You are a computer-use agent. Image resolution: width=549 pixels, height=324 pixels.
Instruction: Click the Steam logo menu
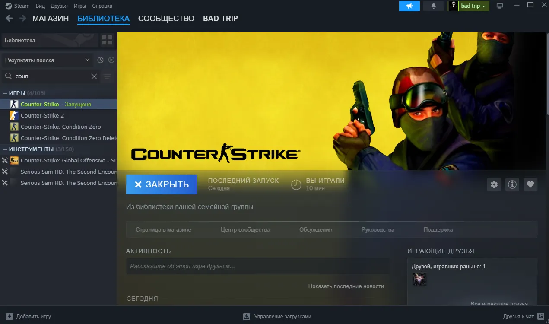coord(17,6)
